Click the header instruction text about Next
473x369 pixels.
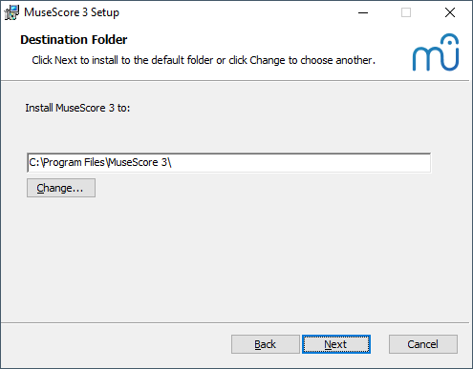(204, 60)
